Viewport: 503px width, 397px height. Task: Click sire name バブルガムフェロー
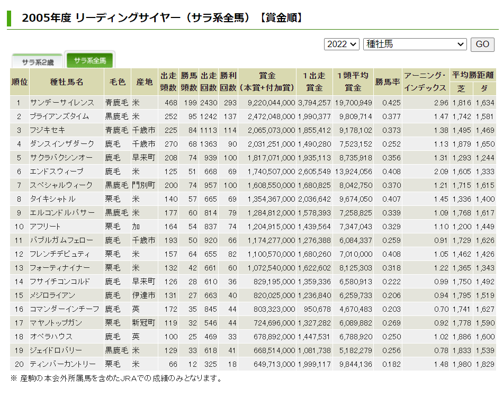pyautogui.click(x=61, y=240)
